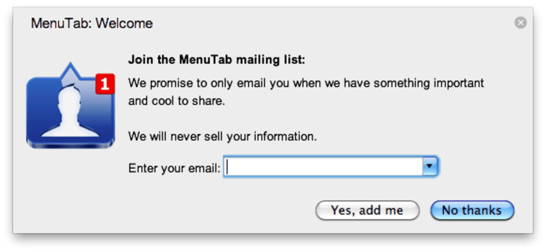Click "We will never sell your information." text

point(222,136)
